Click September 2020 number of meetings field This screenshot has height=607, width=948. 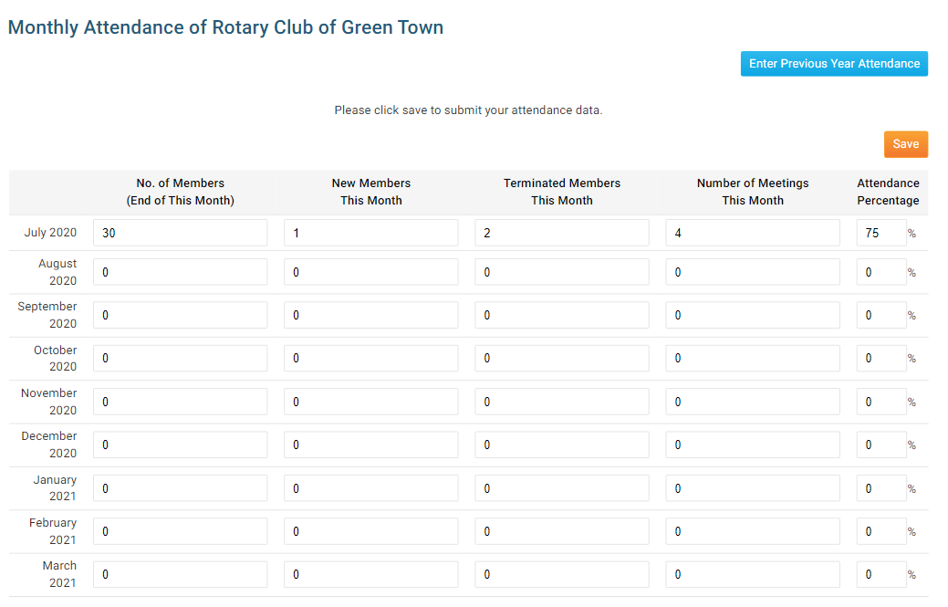click(x=752, y=315)
